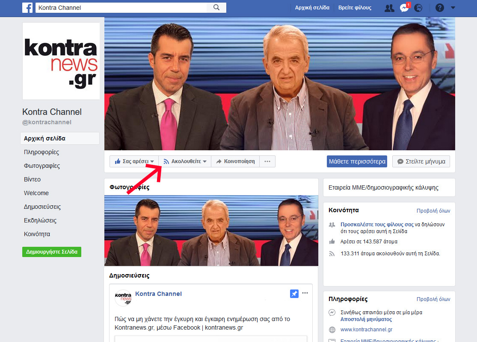This screenshot has height=342, width=477.
Task: Click the 'Πληροφορίες' panel heading
Action: tap(348, 299)
